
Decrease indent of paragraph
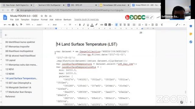click(x=152, y=25)
